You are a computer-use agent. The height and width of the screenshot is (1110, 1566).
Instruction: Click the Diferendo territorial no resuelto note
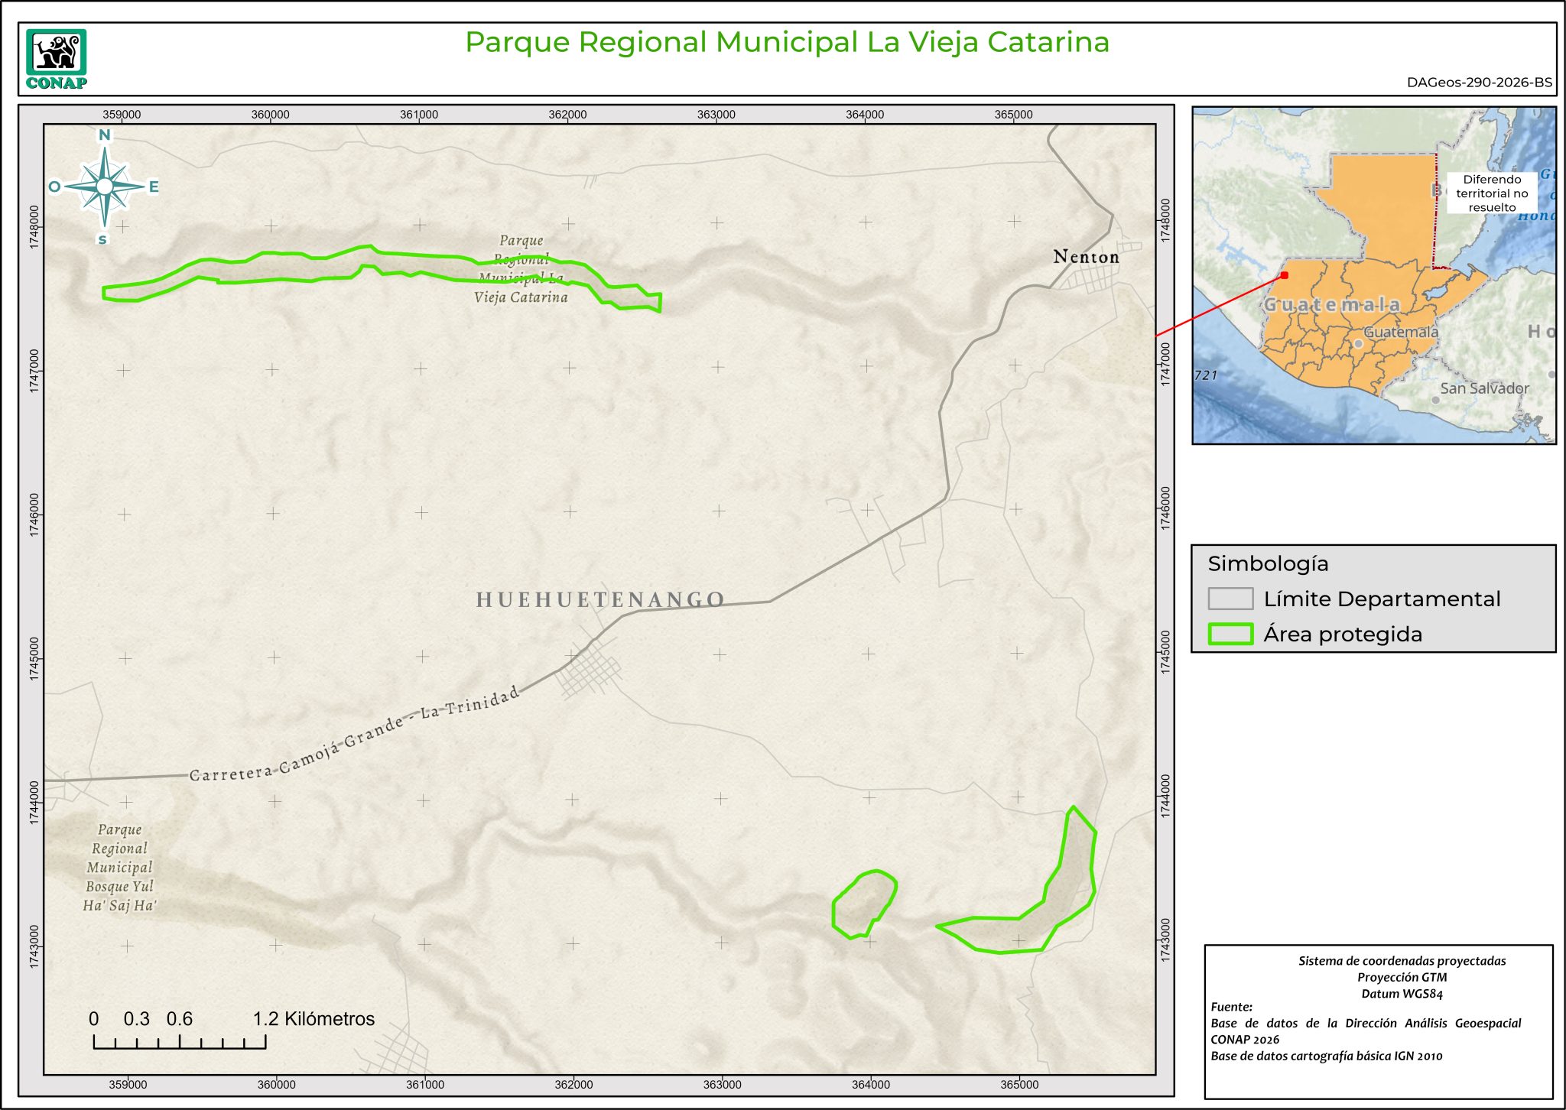coord(1491,193)
